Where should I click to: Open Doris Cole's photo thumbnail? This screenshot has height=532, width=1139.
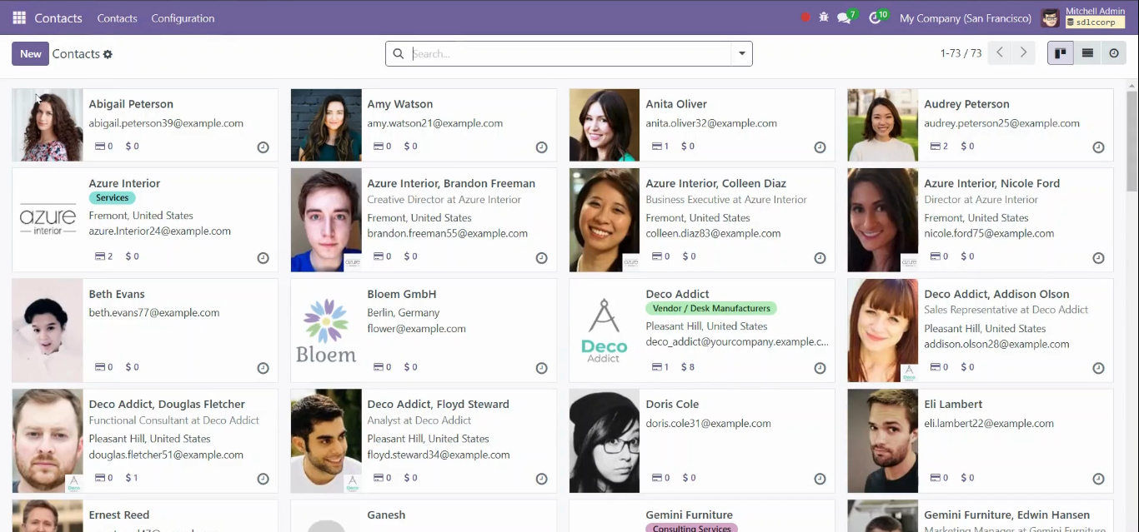tap(605, 441)
